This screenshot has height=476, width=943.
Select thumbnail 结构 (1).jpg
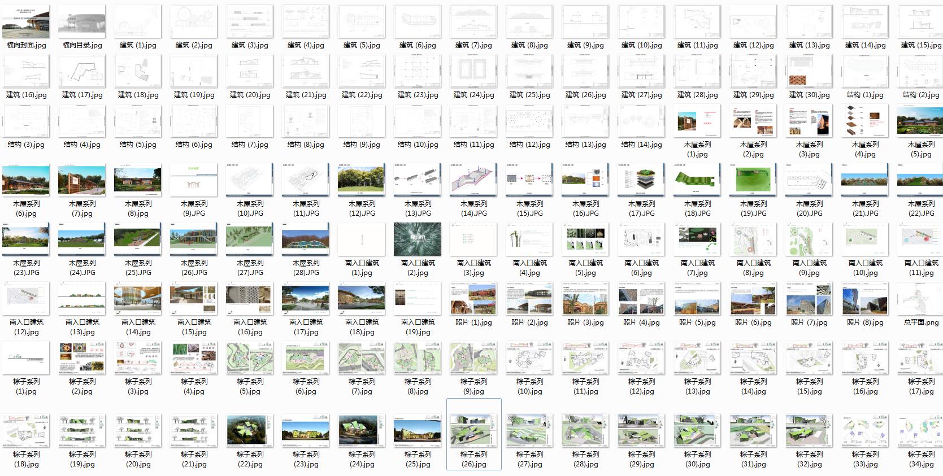point(865,72)
